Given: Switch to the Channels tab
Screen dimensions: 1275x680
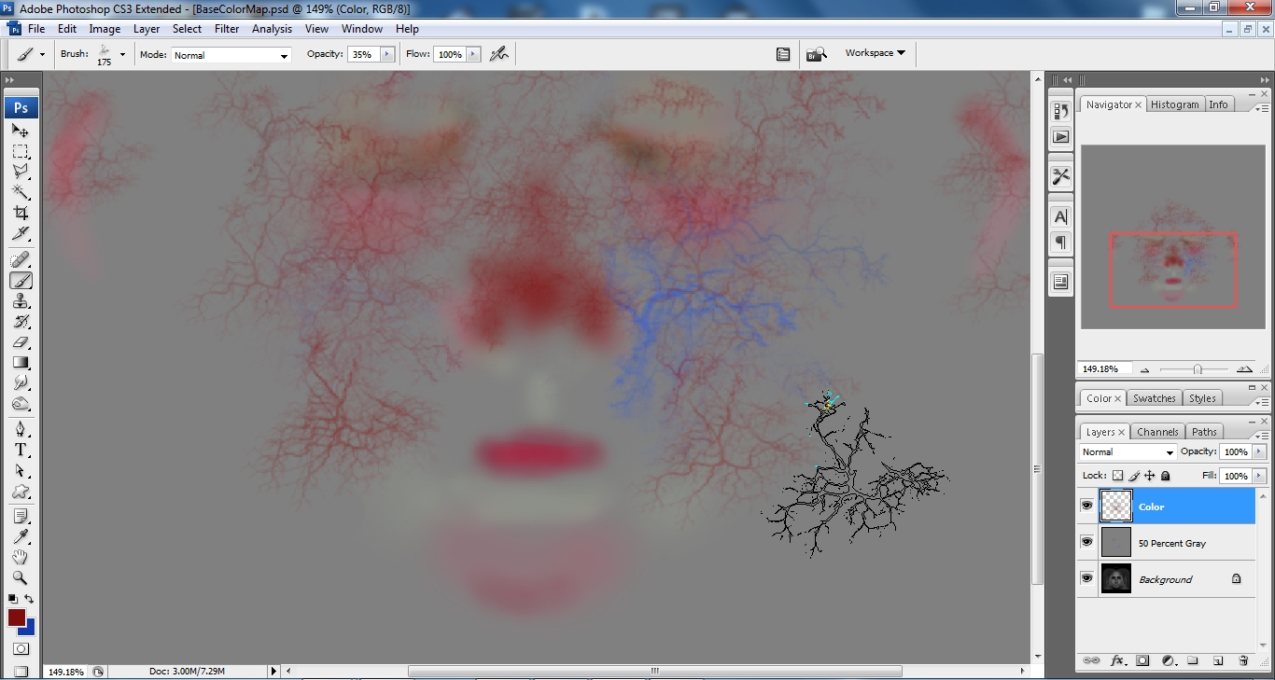Looking at the screenshot, I should click(x=1157, y=432).
